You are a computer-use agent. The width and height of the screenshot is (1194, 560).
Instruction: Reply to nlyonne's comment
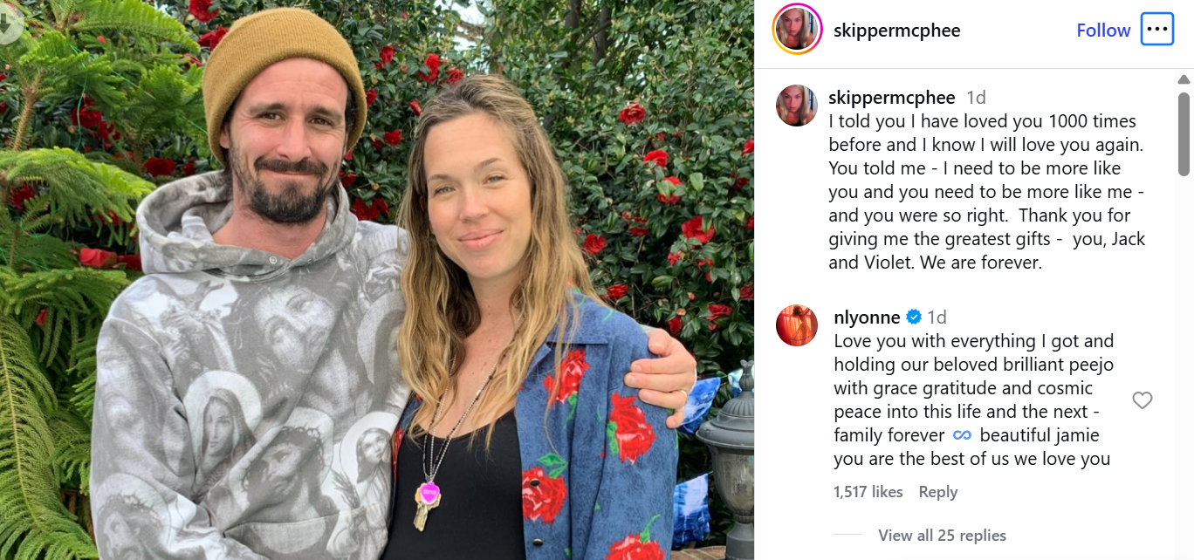point(937,491)
